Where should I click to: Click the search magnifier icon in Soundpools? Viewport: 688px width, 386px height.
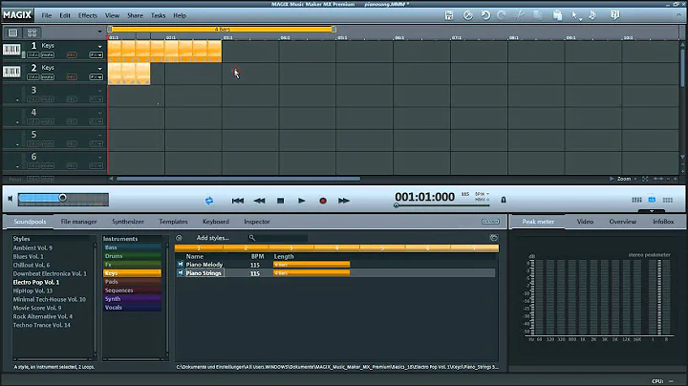[252, 238]
